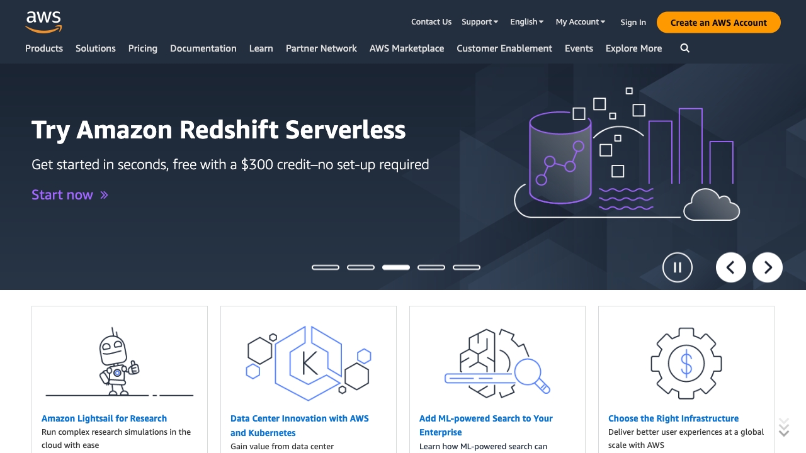The image size is (806, 453).
Task: Expand the English language dropdown
Action: 527,22
